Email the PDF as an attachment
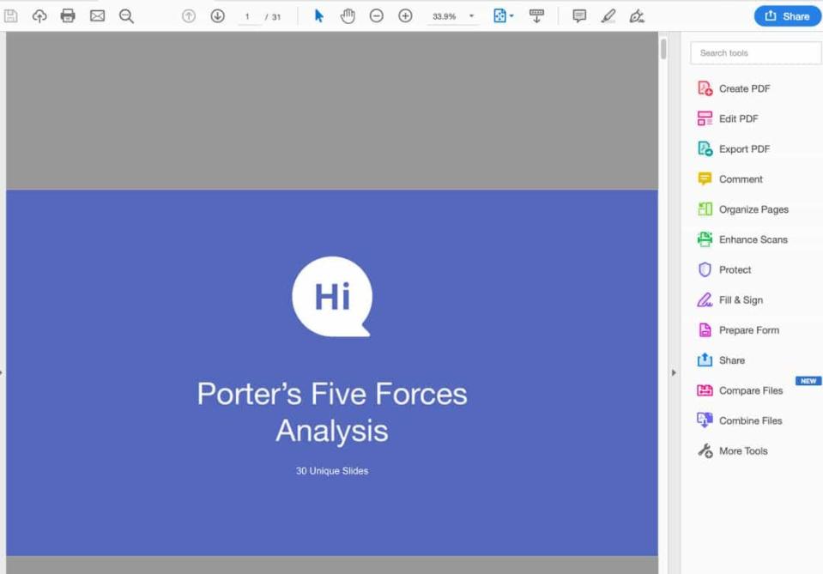 coord(96,15)
